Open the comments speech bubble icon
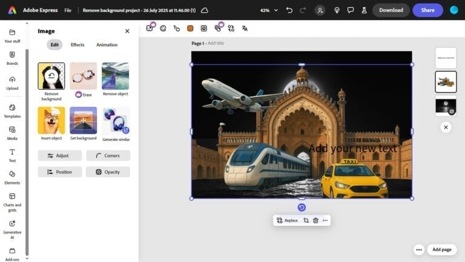This screenshot has width=465, height=262. tap(351, 10)
